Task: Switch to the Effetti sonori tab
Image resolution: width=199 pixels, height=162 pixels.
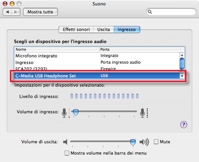Action: click(76, 29)
